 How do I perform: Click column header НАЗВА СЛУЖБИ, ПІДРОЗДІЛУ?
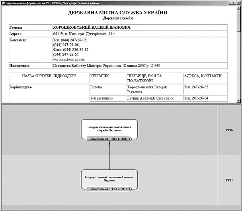(49, 78)
